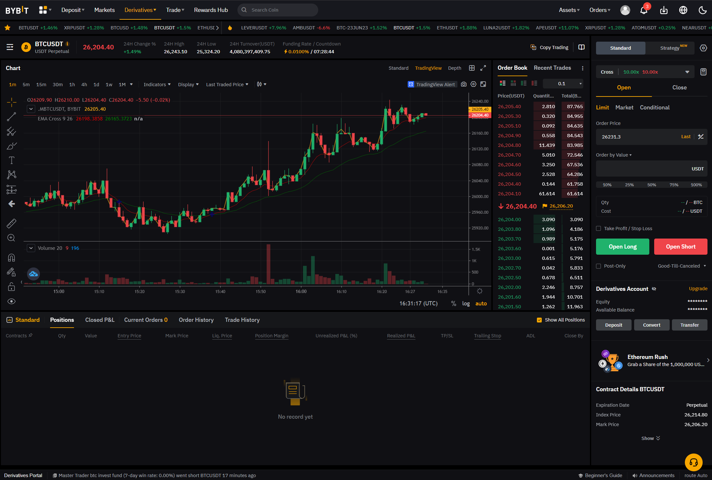Open the order calculator icon
This screenshot has width=712, height=480.
coord(703,72)
